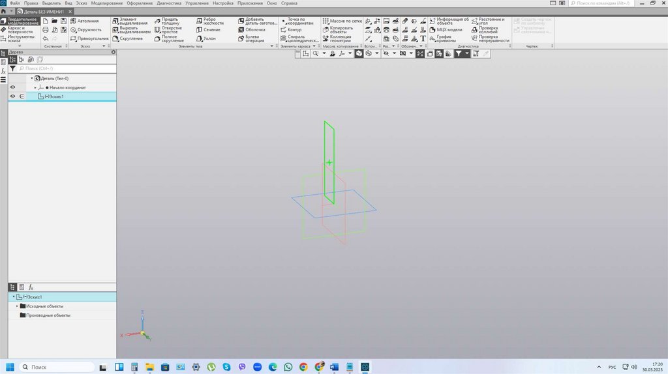Click Добавить деталь-заготовку command
Image resolution: width=668 pixels, height=374 pixels.
coord(258,21)
